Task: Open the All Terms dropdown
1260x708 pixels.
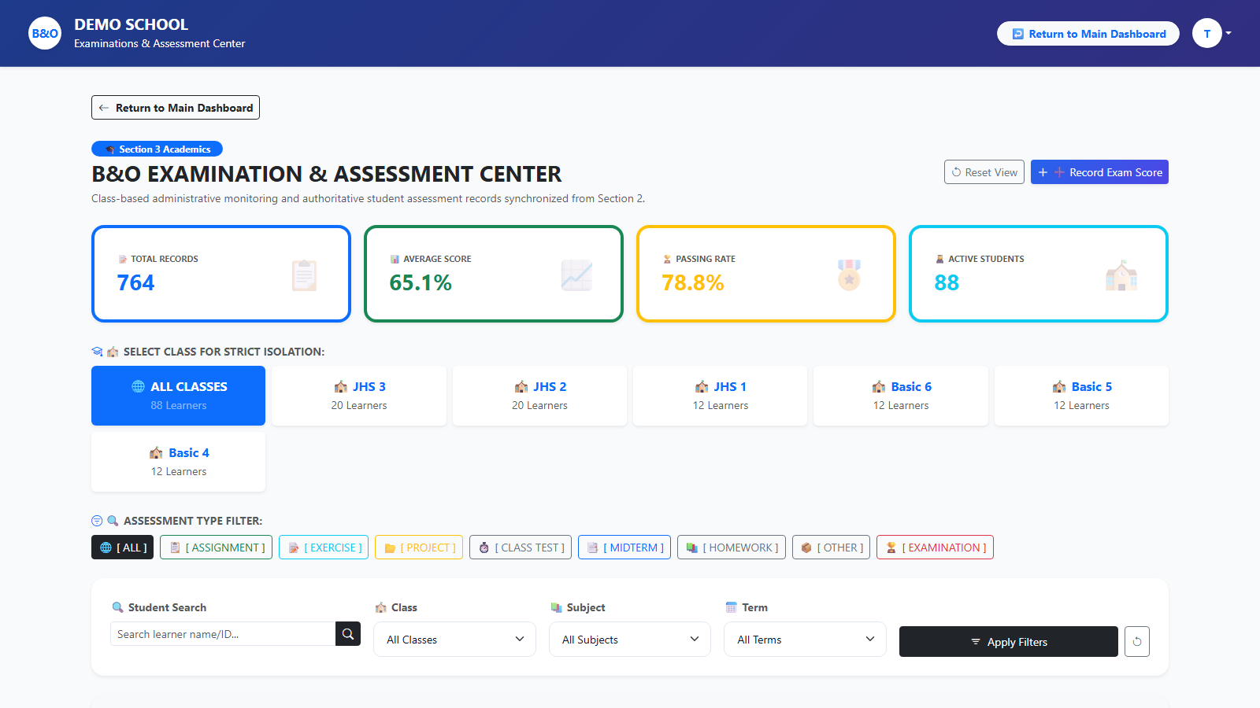Action: (805, 640)
